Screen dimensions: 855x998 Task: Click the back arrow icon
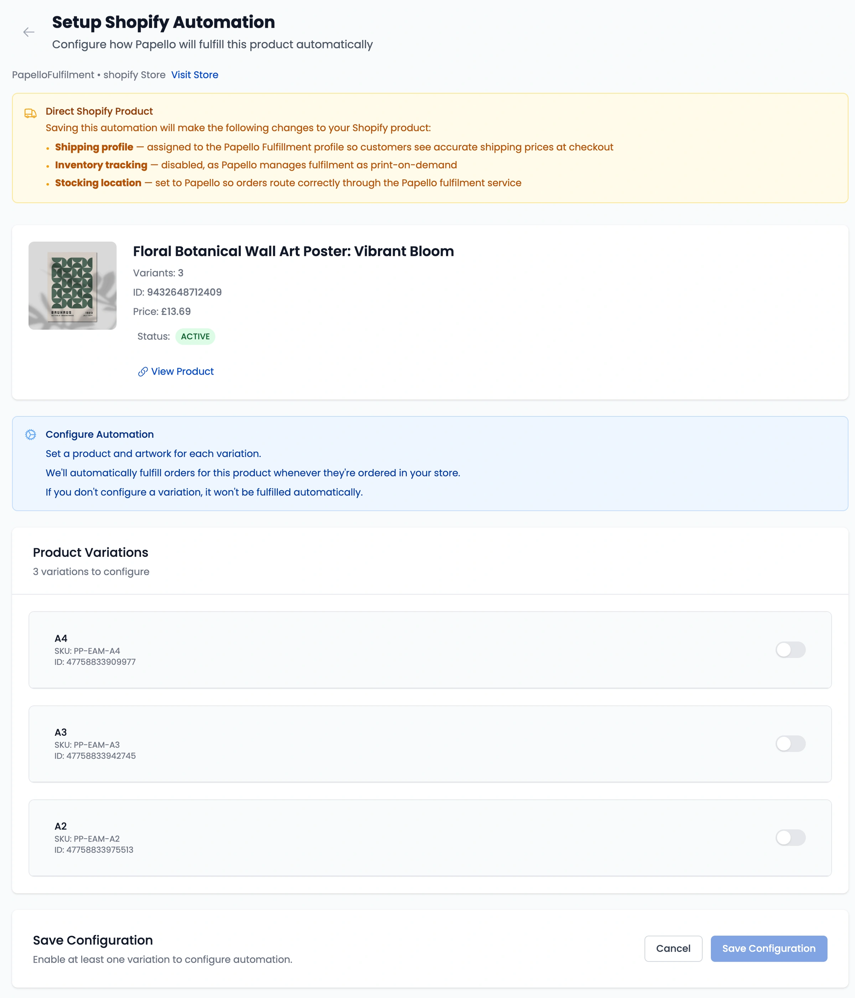coord(29,32)
